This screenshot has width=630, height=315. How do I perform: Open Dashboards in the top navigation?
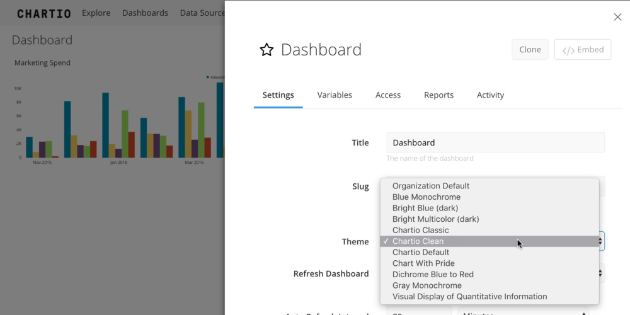(x=145, y=13)
